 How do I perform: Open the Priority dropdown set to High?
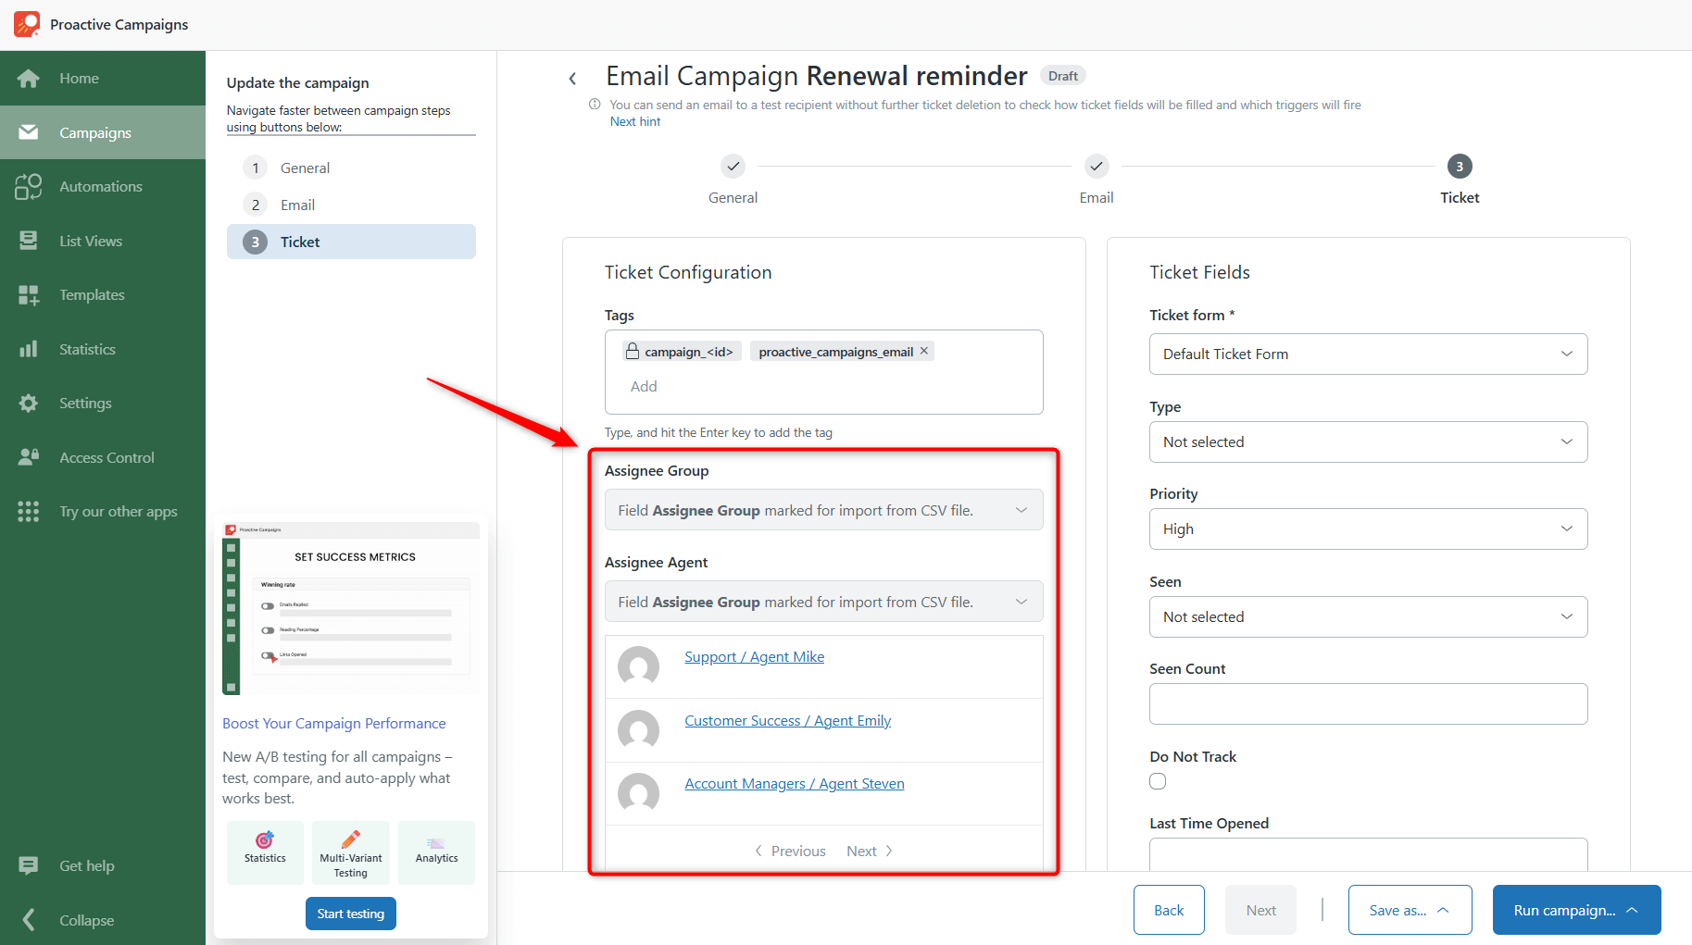click(1368, 528)
